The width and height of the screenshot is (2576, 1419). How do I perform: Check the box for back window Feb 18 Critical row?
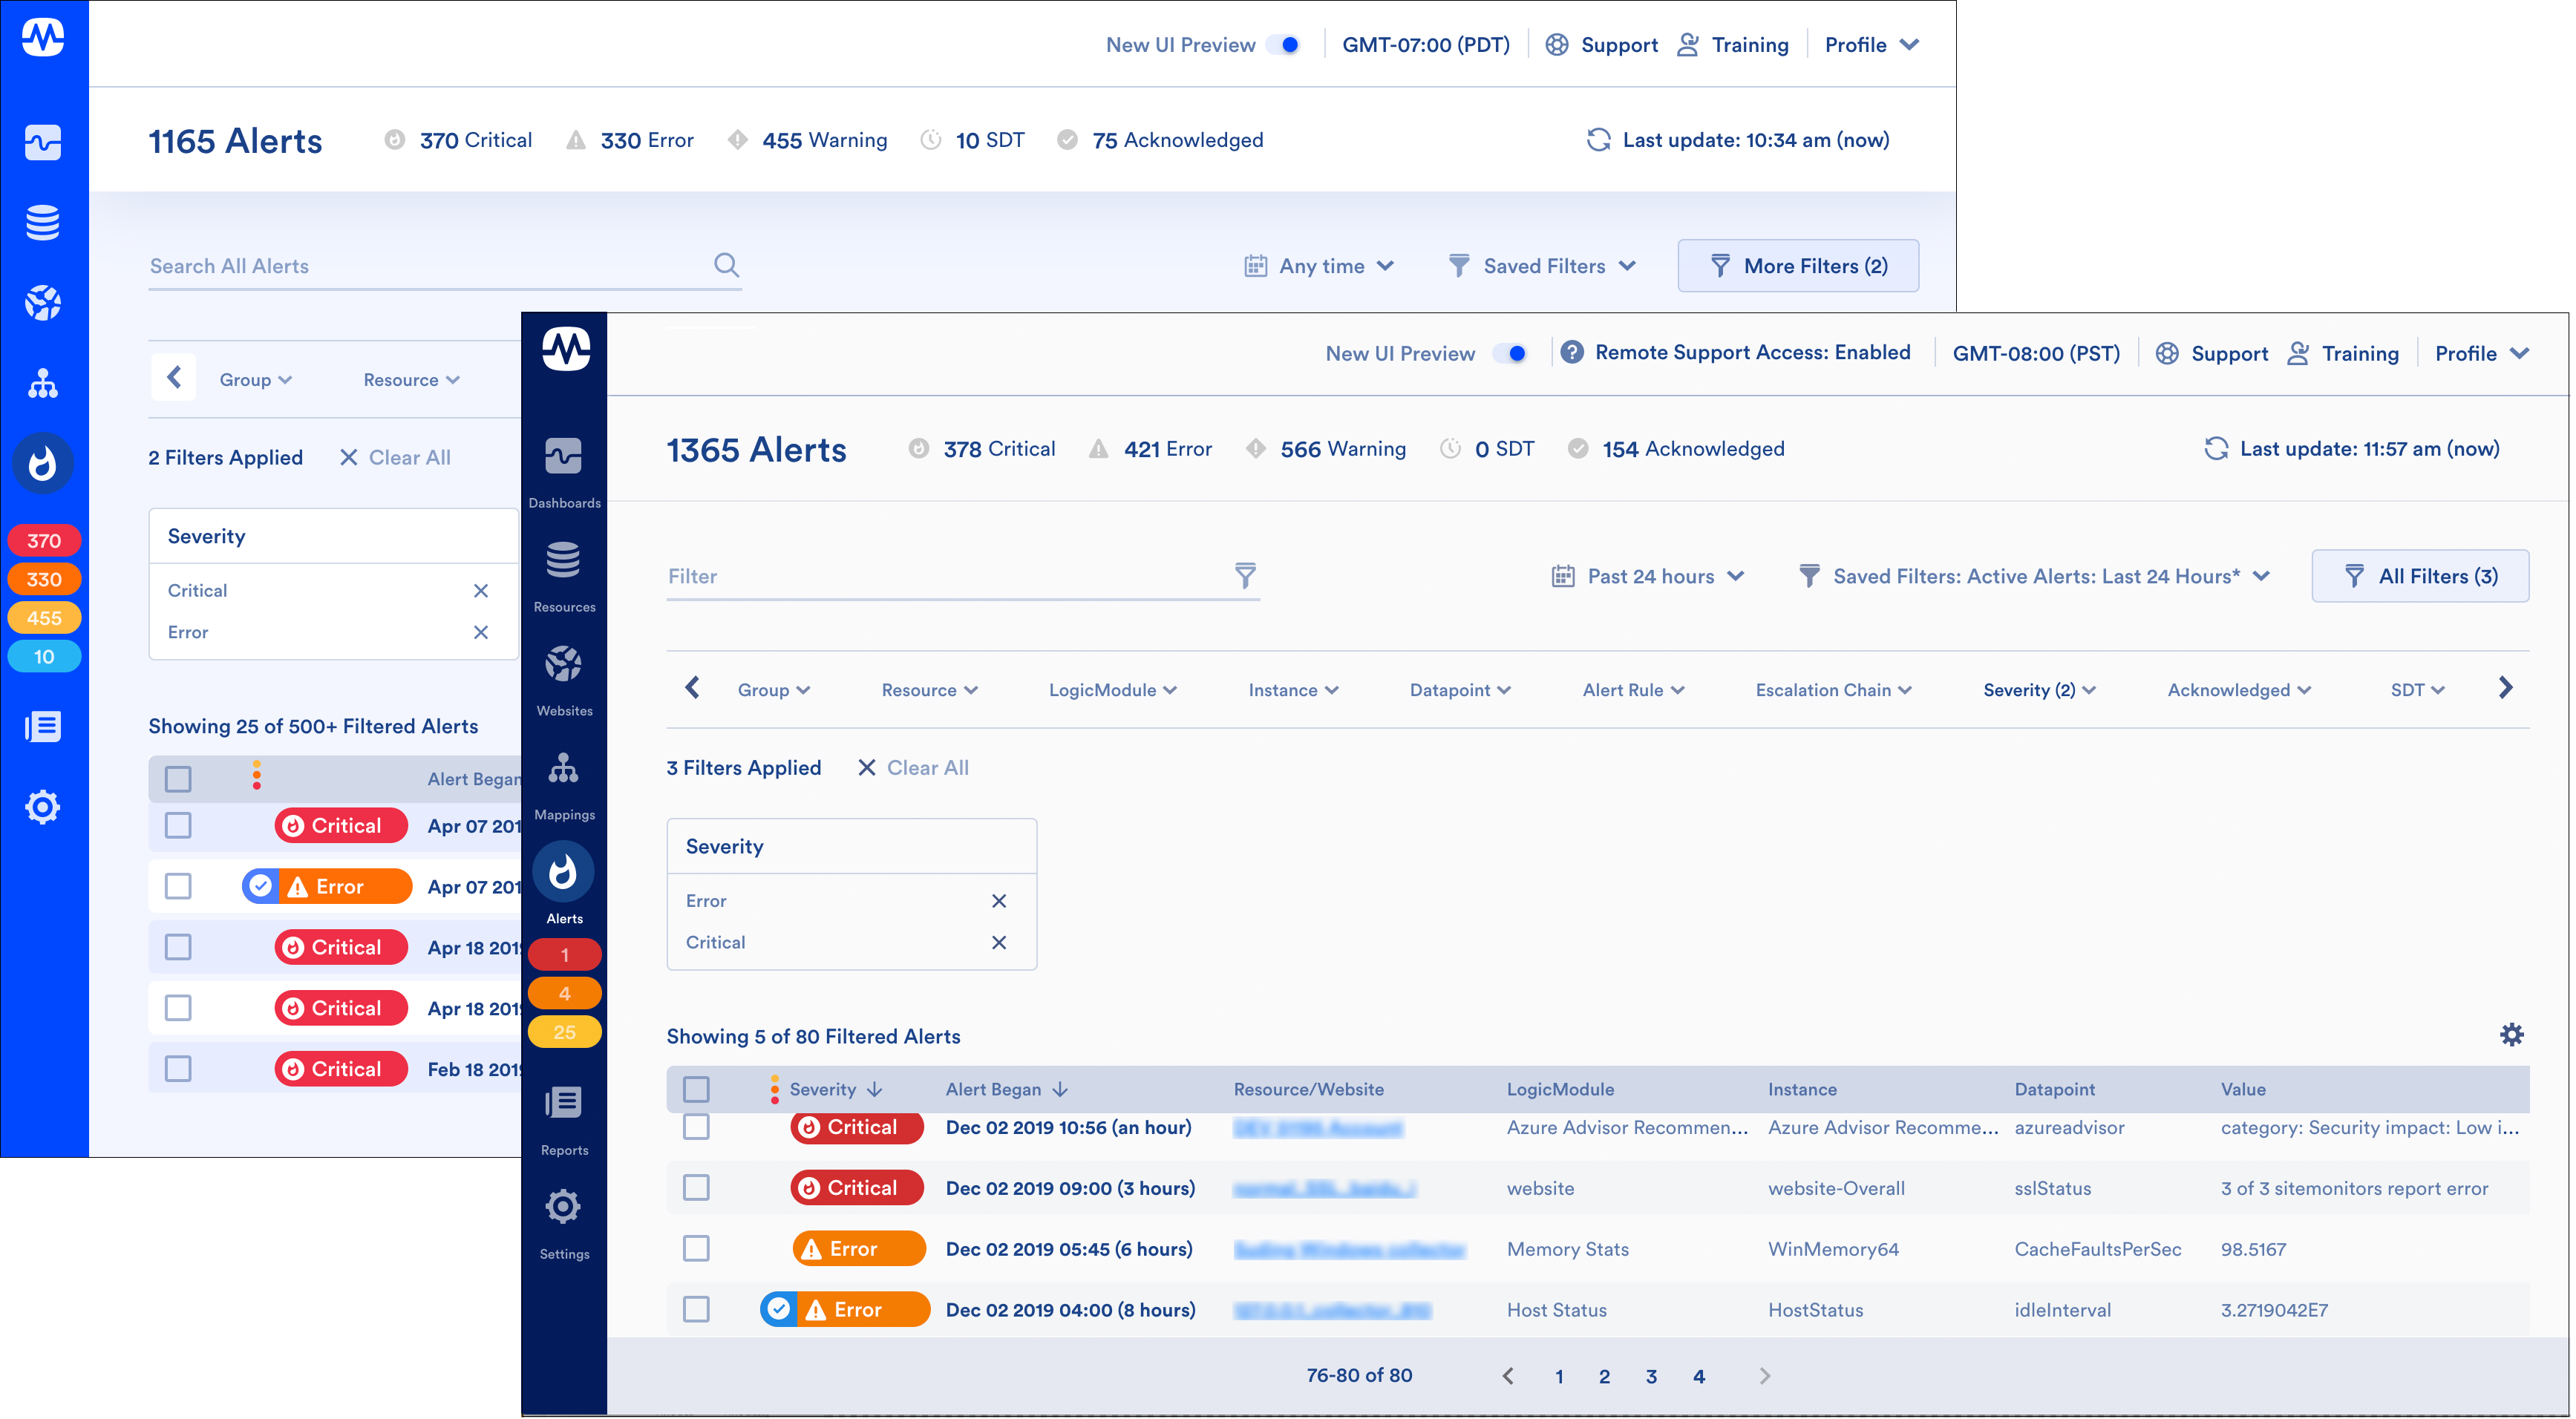pos(178,1069)
